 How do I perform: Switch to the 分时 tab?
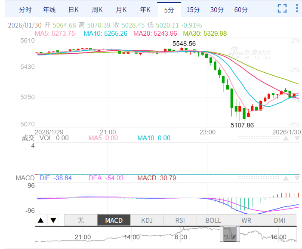click(x=25, y=9)
